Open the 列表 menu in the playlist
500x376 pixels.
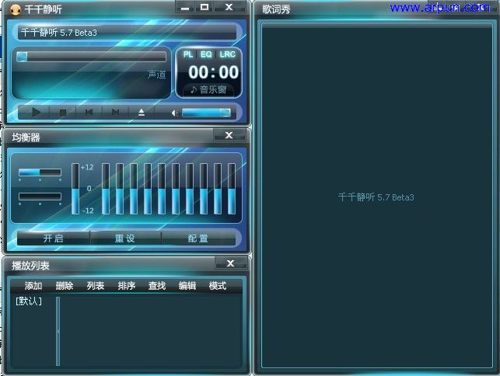pyautogui.click(x=96, y=286)
